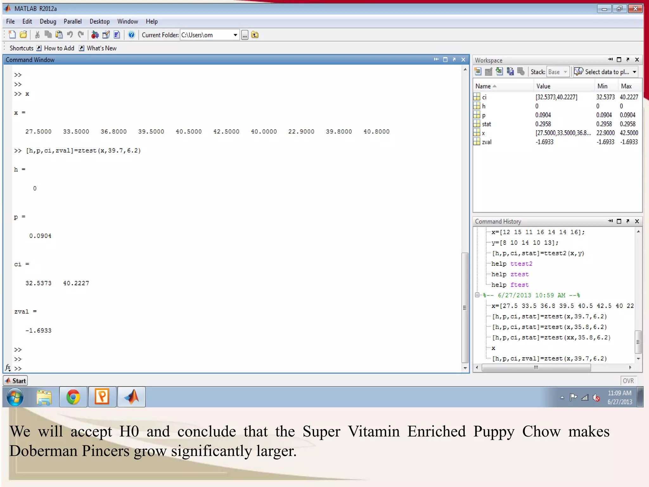Open the Select data to plot dropdown

(x=634, y=72)
